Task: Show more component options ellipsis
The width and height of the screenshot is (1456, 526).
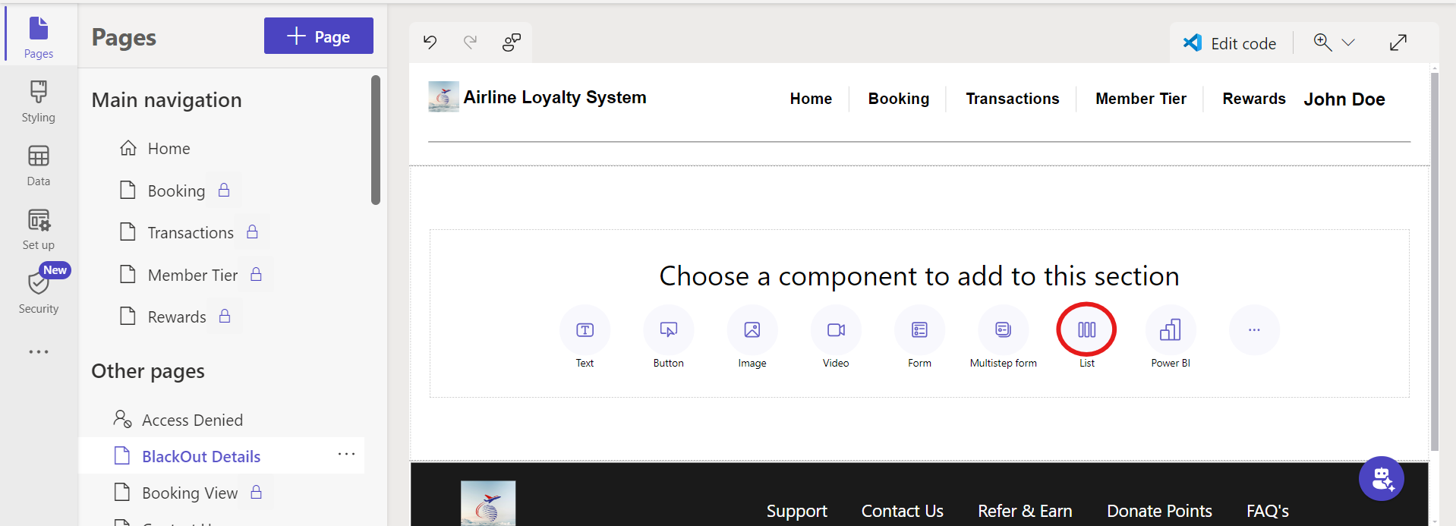Action: click(x=1253, y=329)
